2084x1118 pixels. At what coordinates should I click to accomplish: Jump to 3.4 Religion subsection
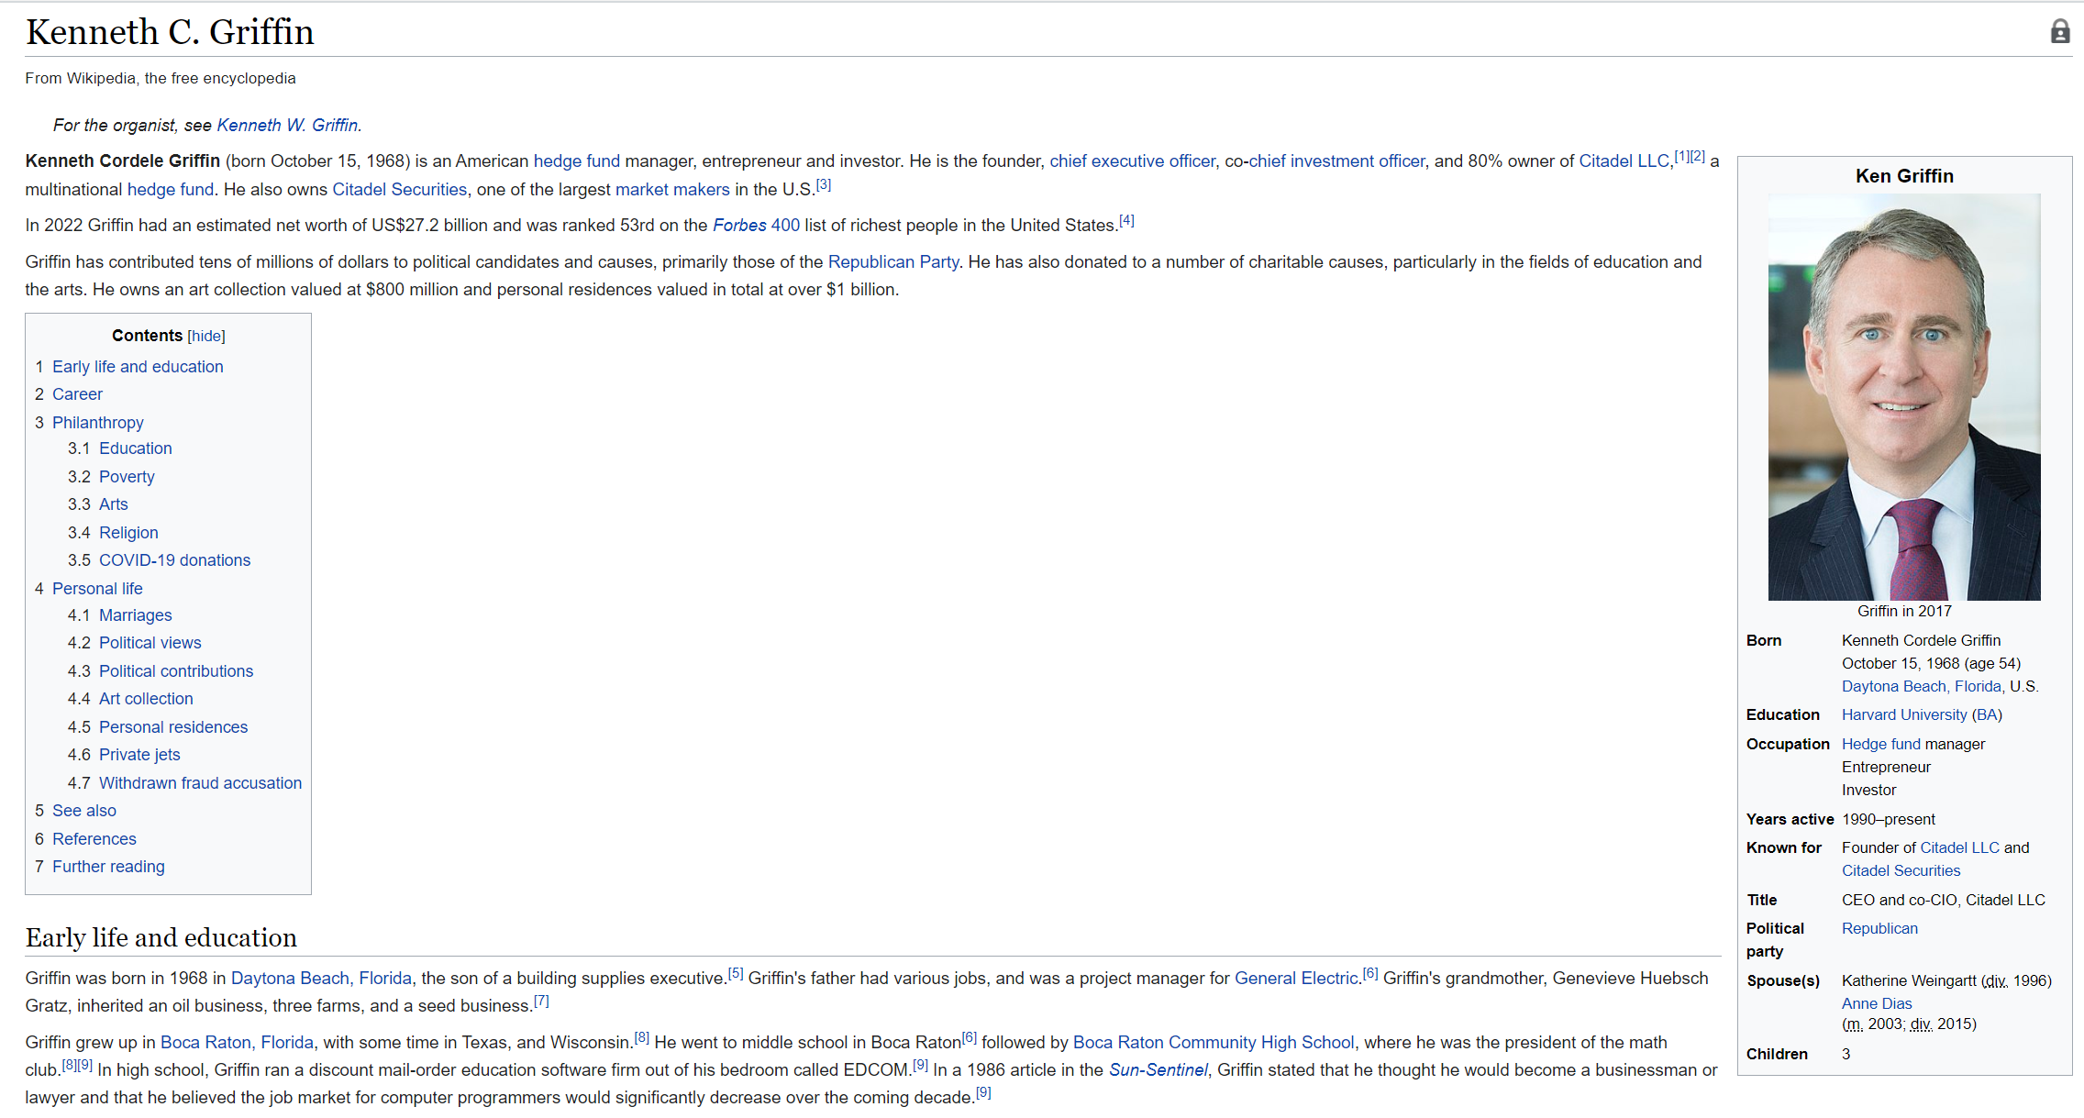pyautogui.click(x=128, y=533)
